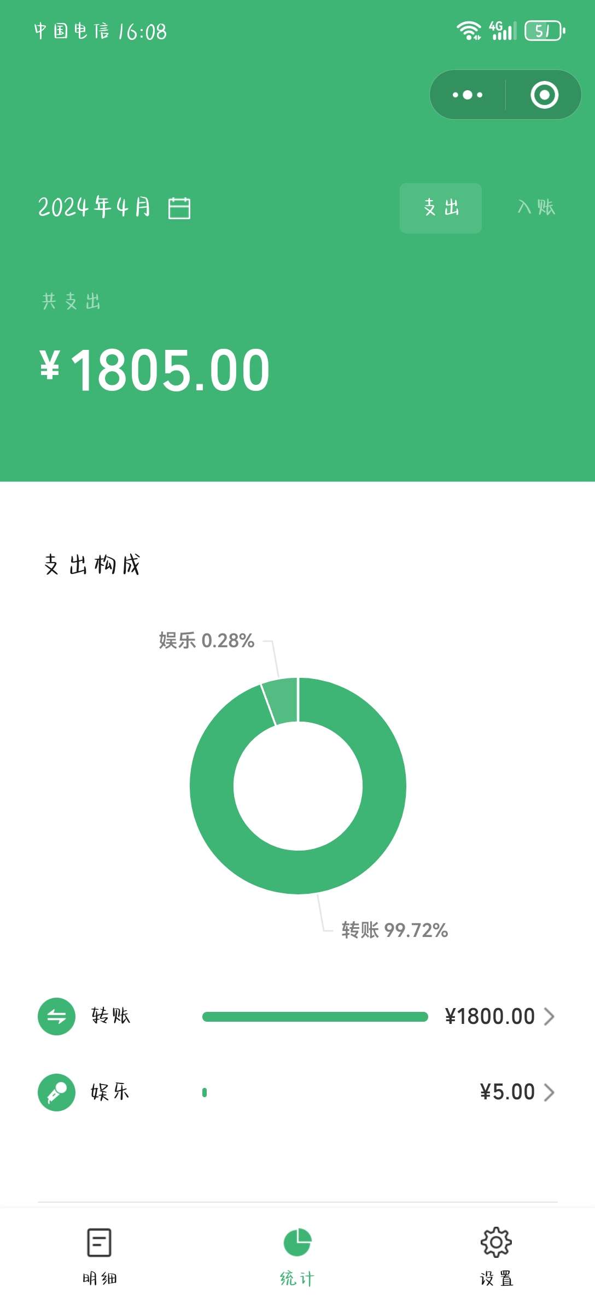The image size is (595, 1312).
Task: Switch to the 支出 expense view
Action: coord(441,208)
